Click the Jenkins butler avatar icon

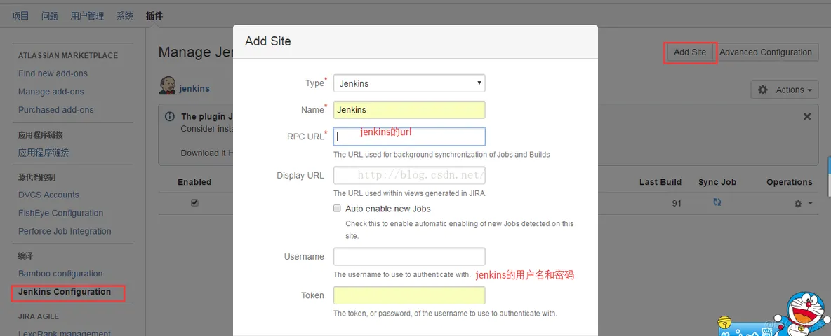pos(168,87)
